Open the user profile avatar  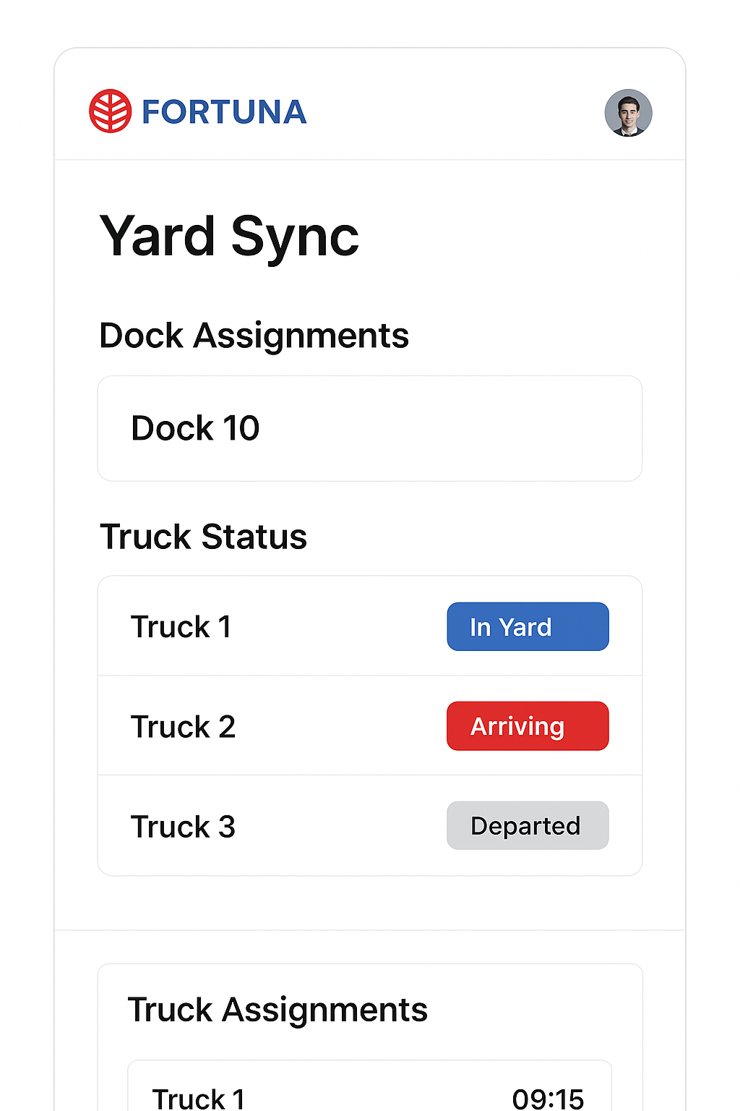tap(628, 113)
